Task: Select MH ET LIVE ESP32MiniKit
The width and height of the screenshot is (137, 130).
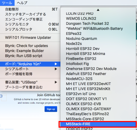Action: [98, 89]
